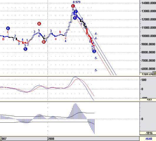156x141 pixels.
Task: Pick the blue circled 5 wave marker
Action: coord(25,49)
